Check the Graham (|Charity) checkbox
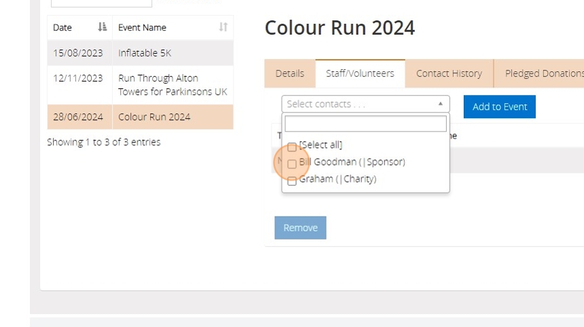Image resolution: width=584 pixels, height=327 pixels. click(292, 181)
